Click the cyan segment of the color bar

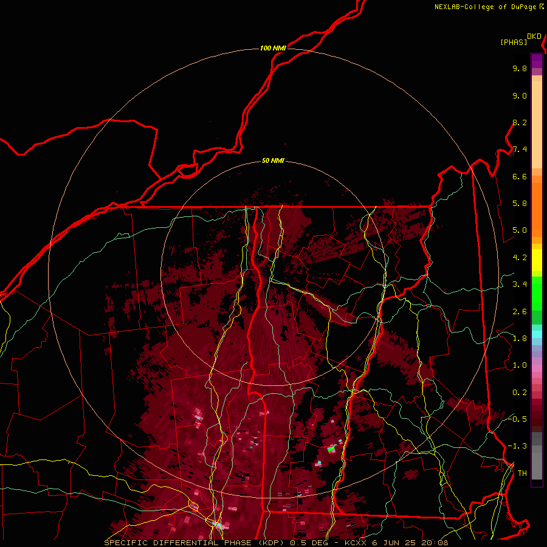pos(537,334)
